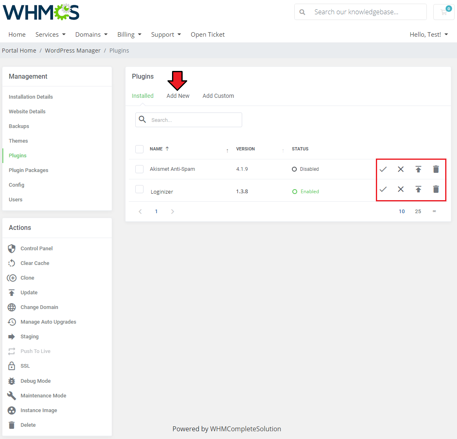Open the Home menu item
The height and width of the screenshot is (439, 457).
click(x=17, y=34)
